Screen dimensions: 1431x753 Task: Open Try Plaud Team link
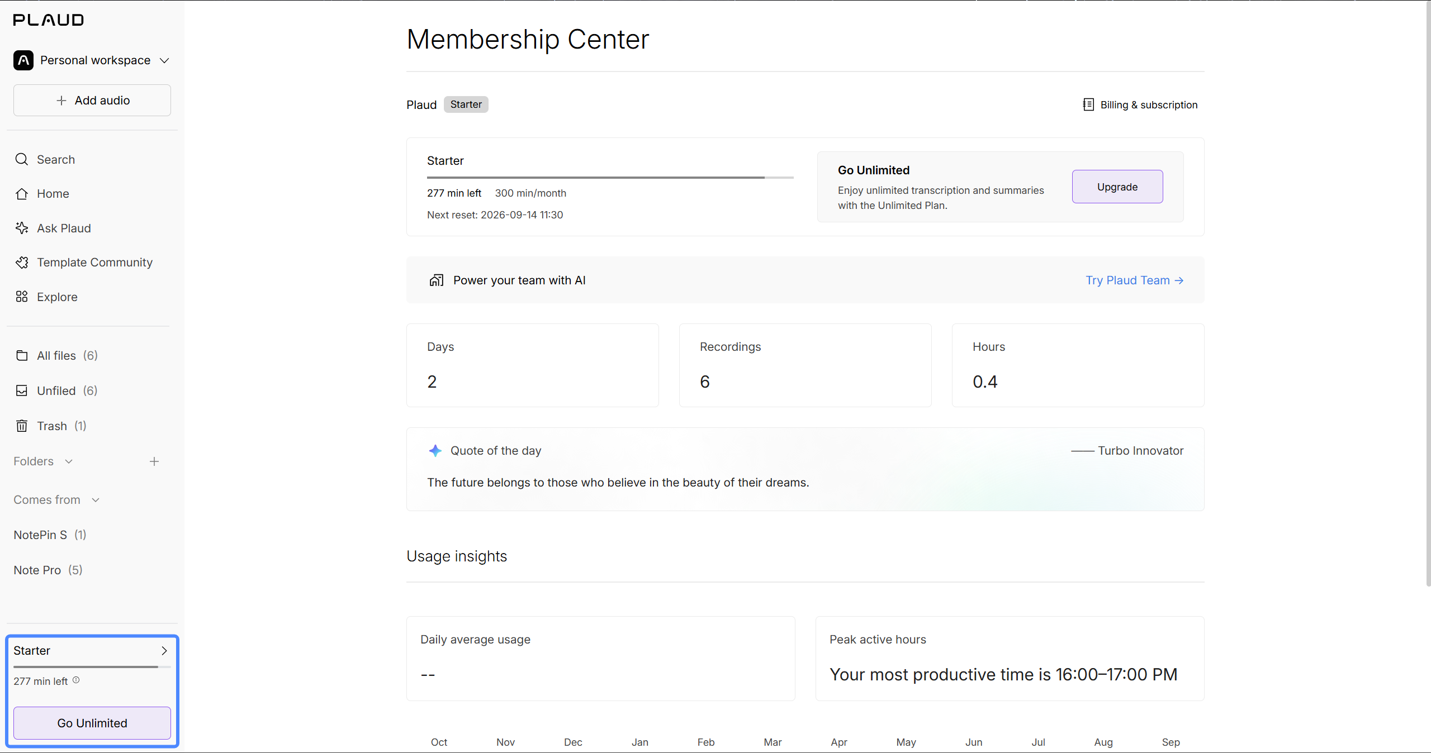click(x=1135, y=280)
